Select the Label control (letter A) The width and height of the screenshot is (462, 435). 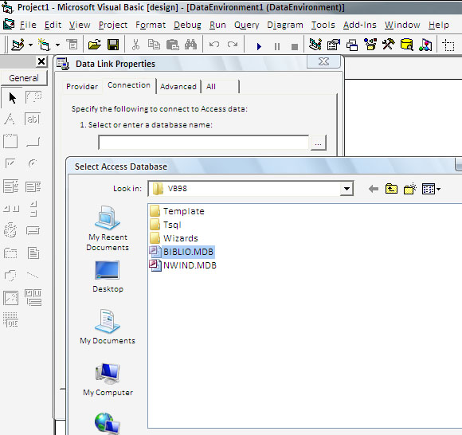coord(10,119)
